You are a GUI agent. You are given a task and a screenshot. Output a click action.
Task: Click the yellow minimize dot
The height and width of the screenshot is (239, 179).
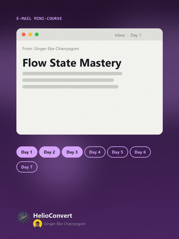click(x=30, y=34)
